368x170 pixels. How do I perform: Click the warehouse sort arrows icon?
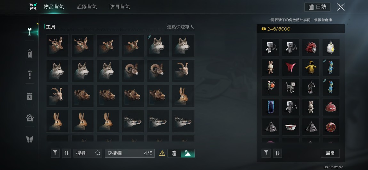pos(277,153)
